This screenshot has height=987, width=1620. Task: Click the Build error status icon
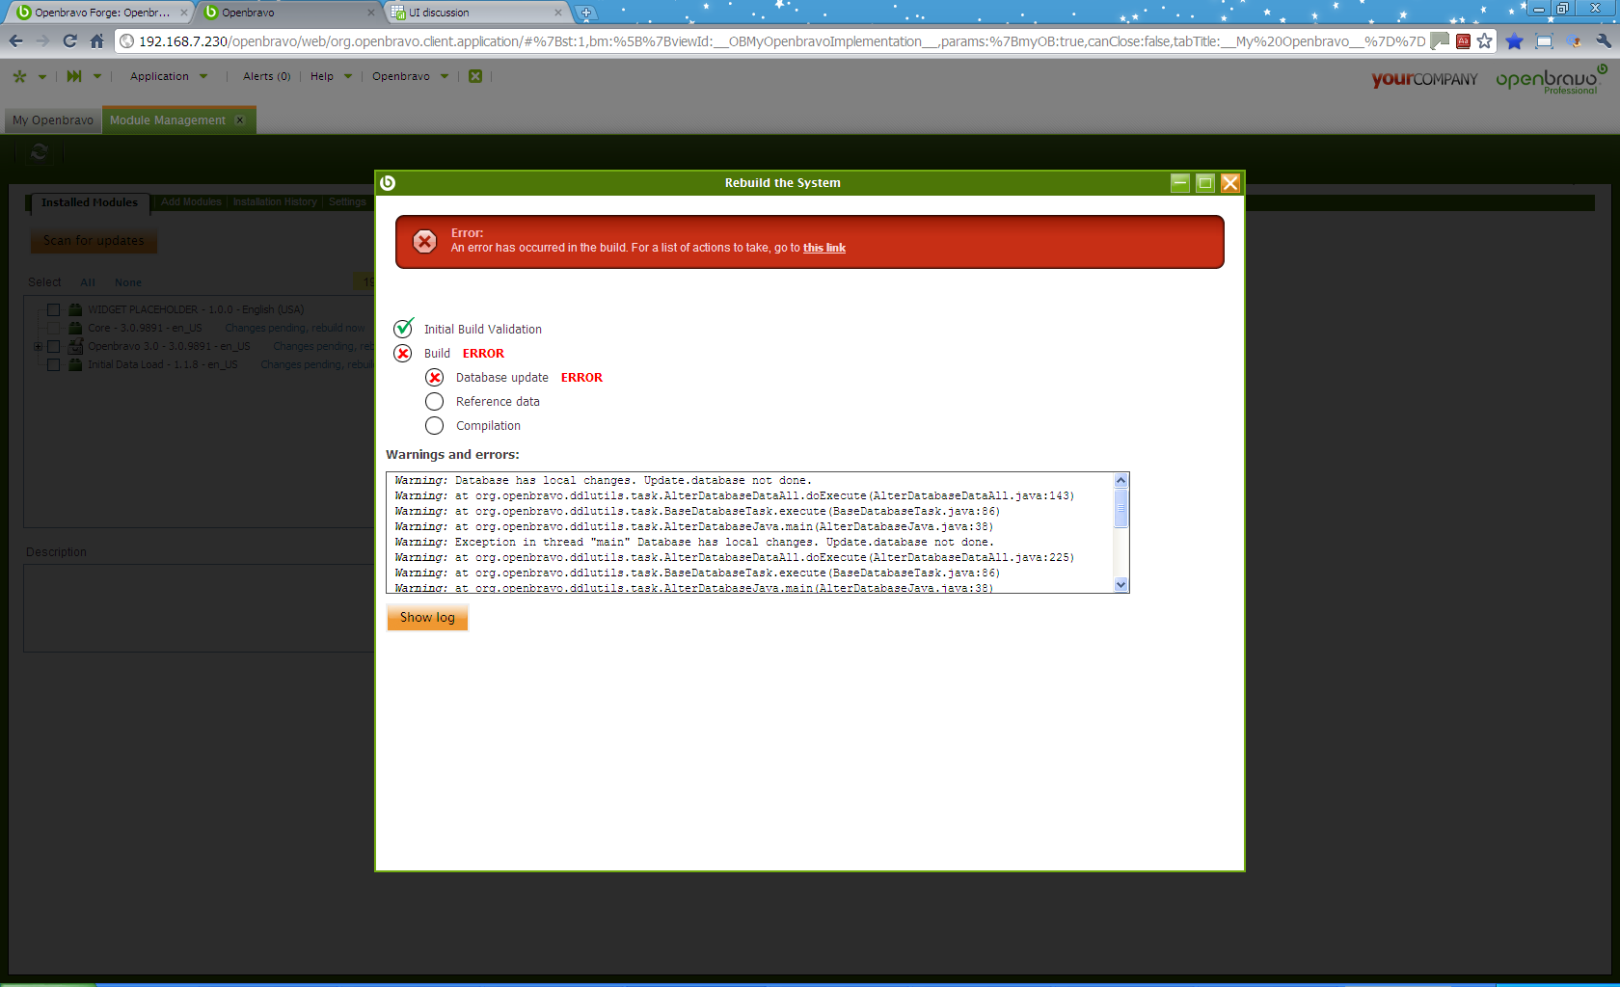(x=403, y=354)
